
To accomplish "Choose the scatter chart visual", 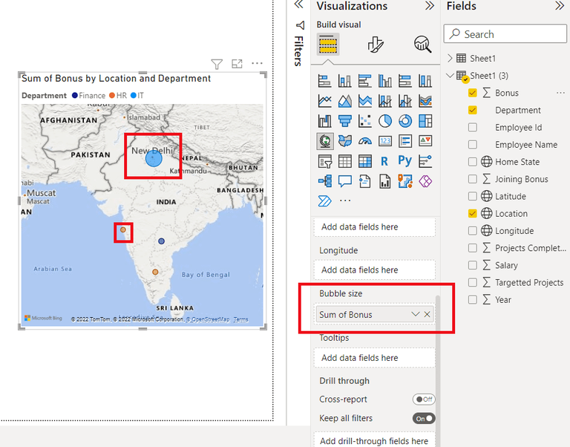I will pyautogui.click(x=365, y=121).
